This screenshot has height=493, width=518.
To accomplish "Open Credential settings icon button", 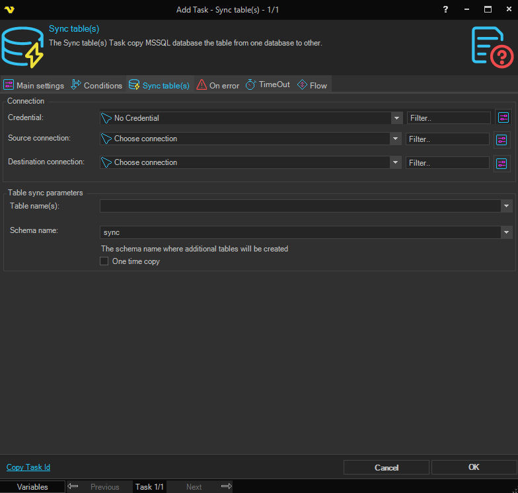I will coord(503,117).
